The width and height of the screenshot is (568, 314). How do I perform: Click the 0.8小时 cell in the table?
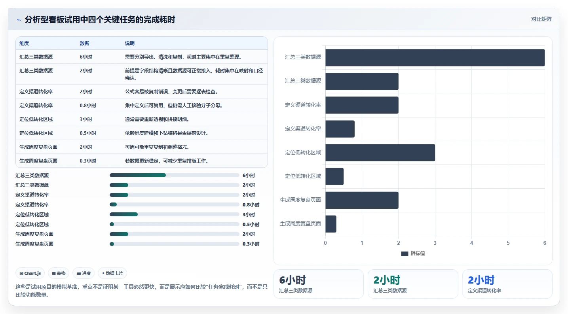pos(88,106)
